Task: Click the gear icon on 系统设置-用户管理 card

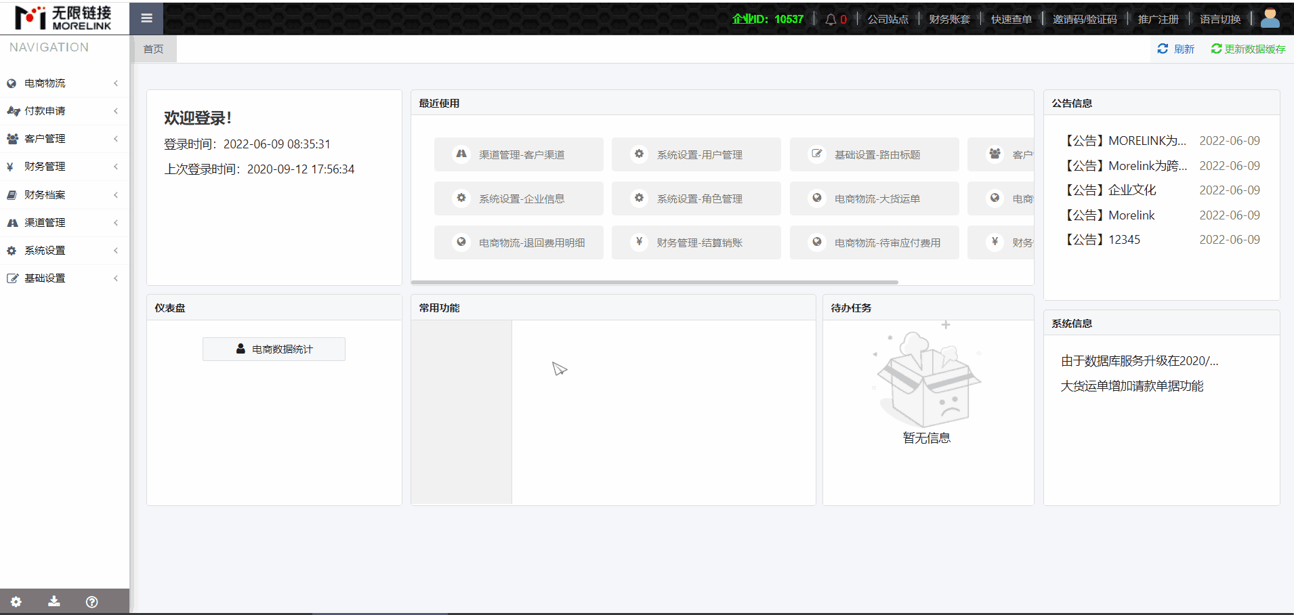Action: click(x=639, y=154)
